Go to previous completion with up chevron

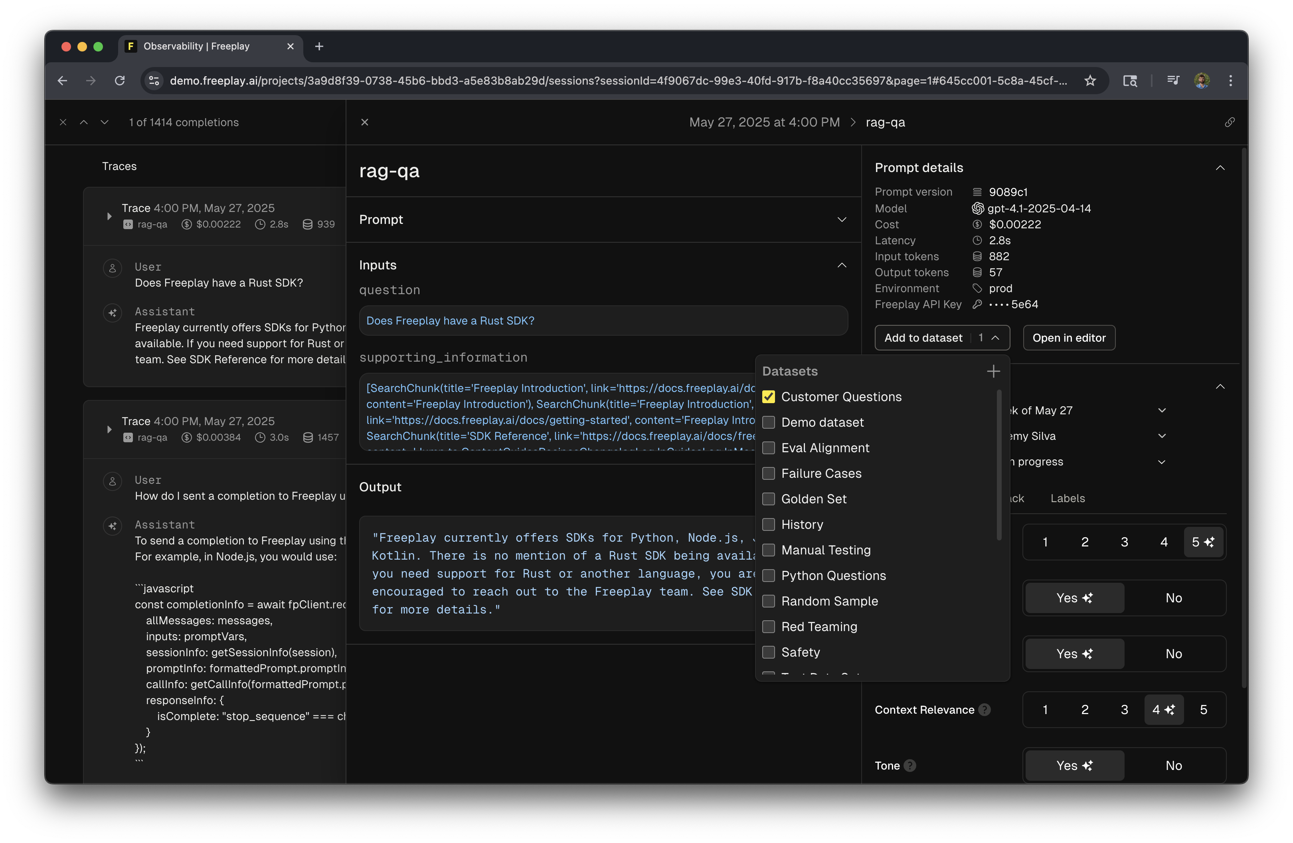point(84,122)
